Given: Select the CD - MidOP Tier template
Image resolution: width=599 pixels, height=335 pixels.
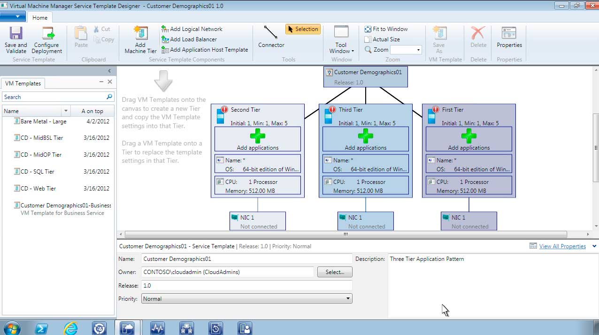Looking at the screenshot, I should [41, 155].
